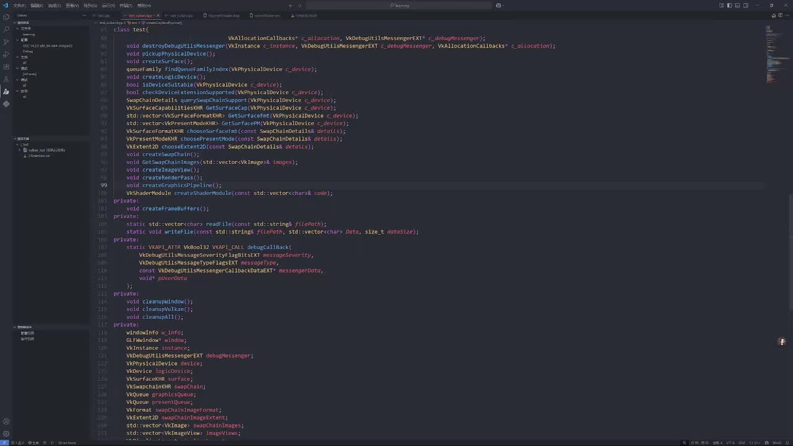This screenshot has width=793, height=446.
Task: Click the command center search box
Action: point(400,6)
